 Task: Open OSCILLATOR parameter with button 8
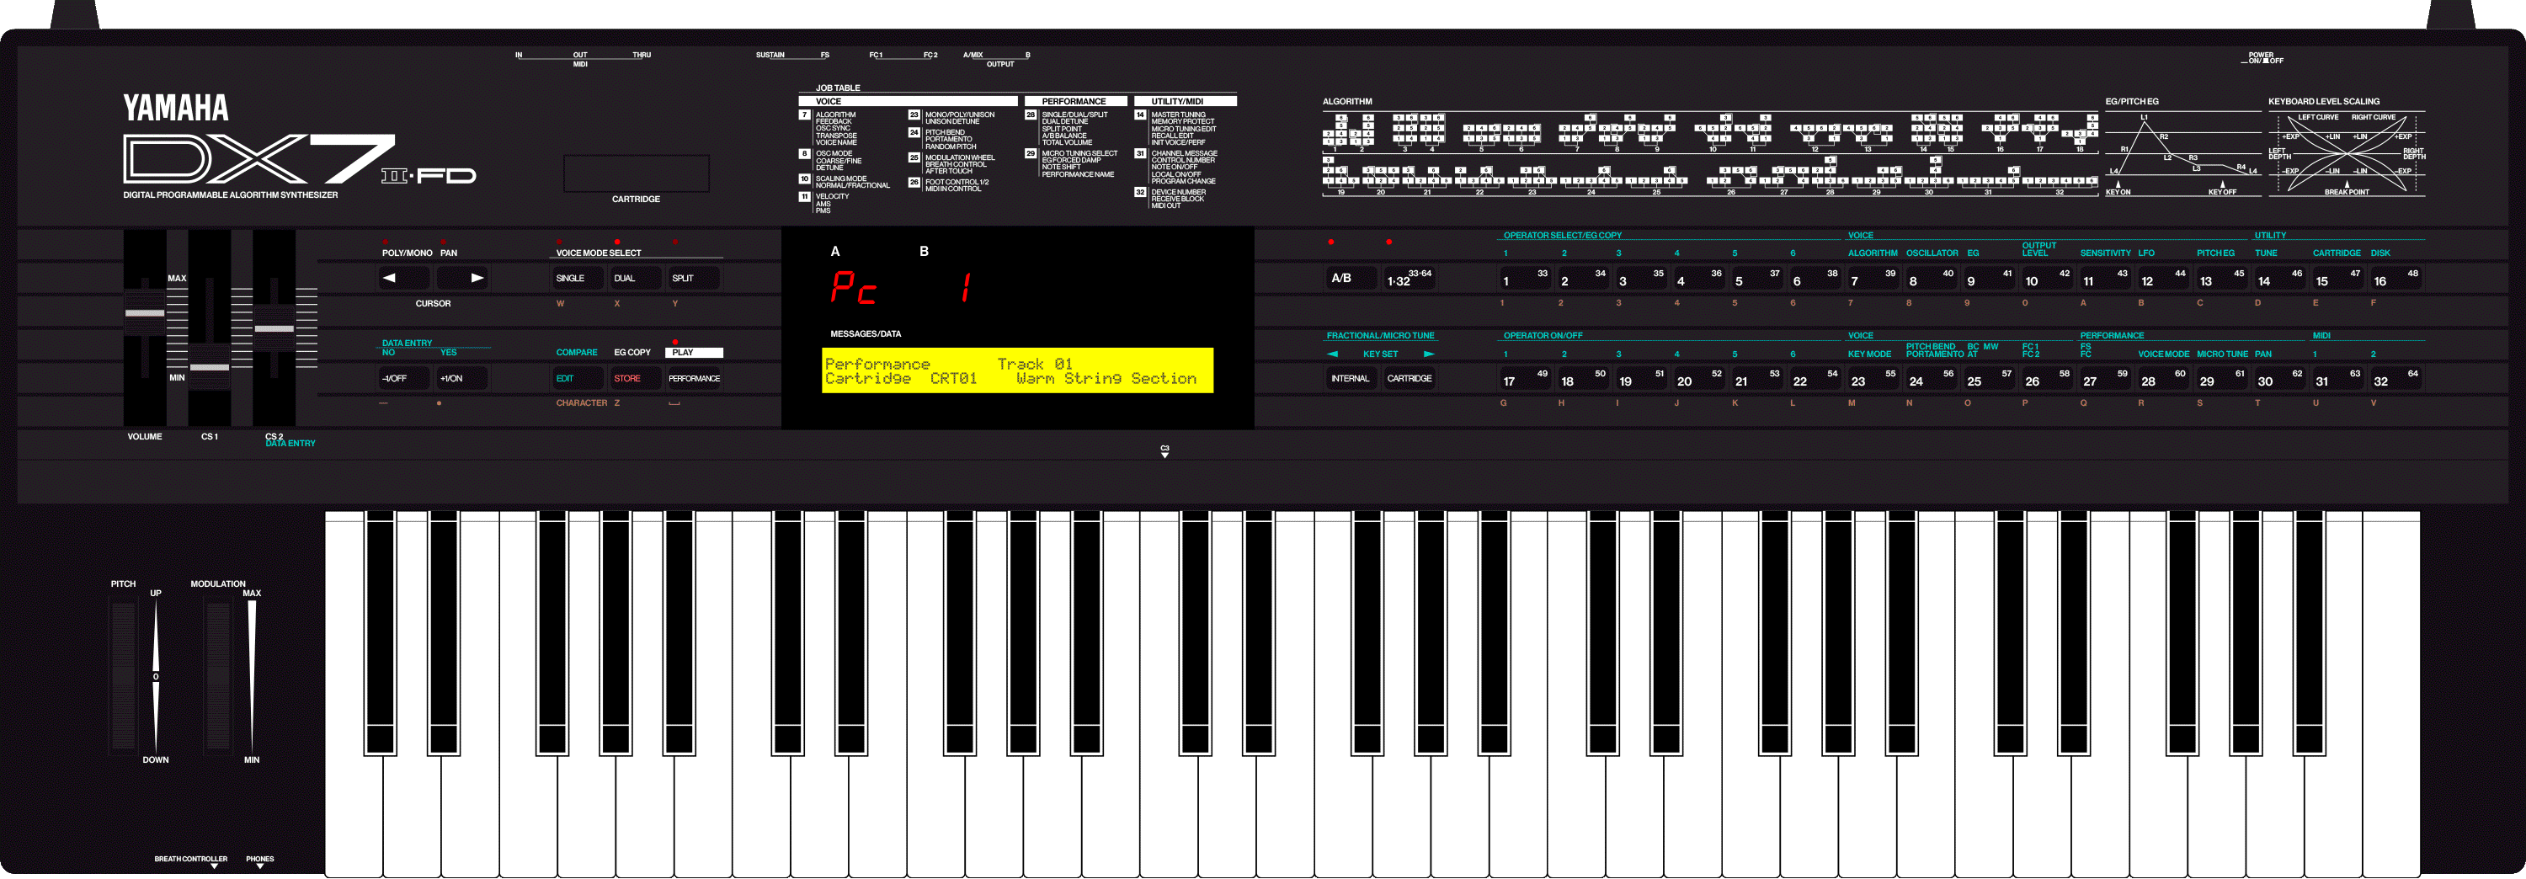click(x=1931, y=280)
